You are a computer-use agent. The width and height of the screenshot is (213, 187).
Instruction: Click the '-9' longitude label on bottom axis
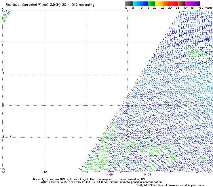tap(86, 172)
